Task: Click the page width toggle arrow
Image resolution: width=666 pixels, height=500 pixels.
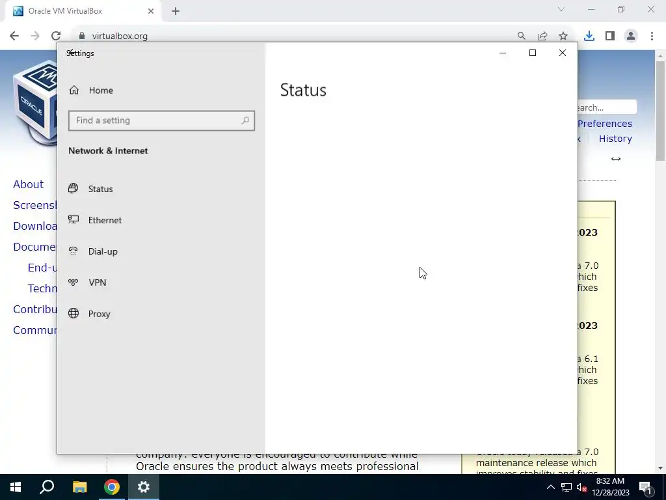Action: point(616,159)
